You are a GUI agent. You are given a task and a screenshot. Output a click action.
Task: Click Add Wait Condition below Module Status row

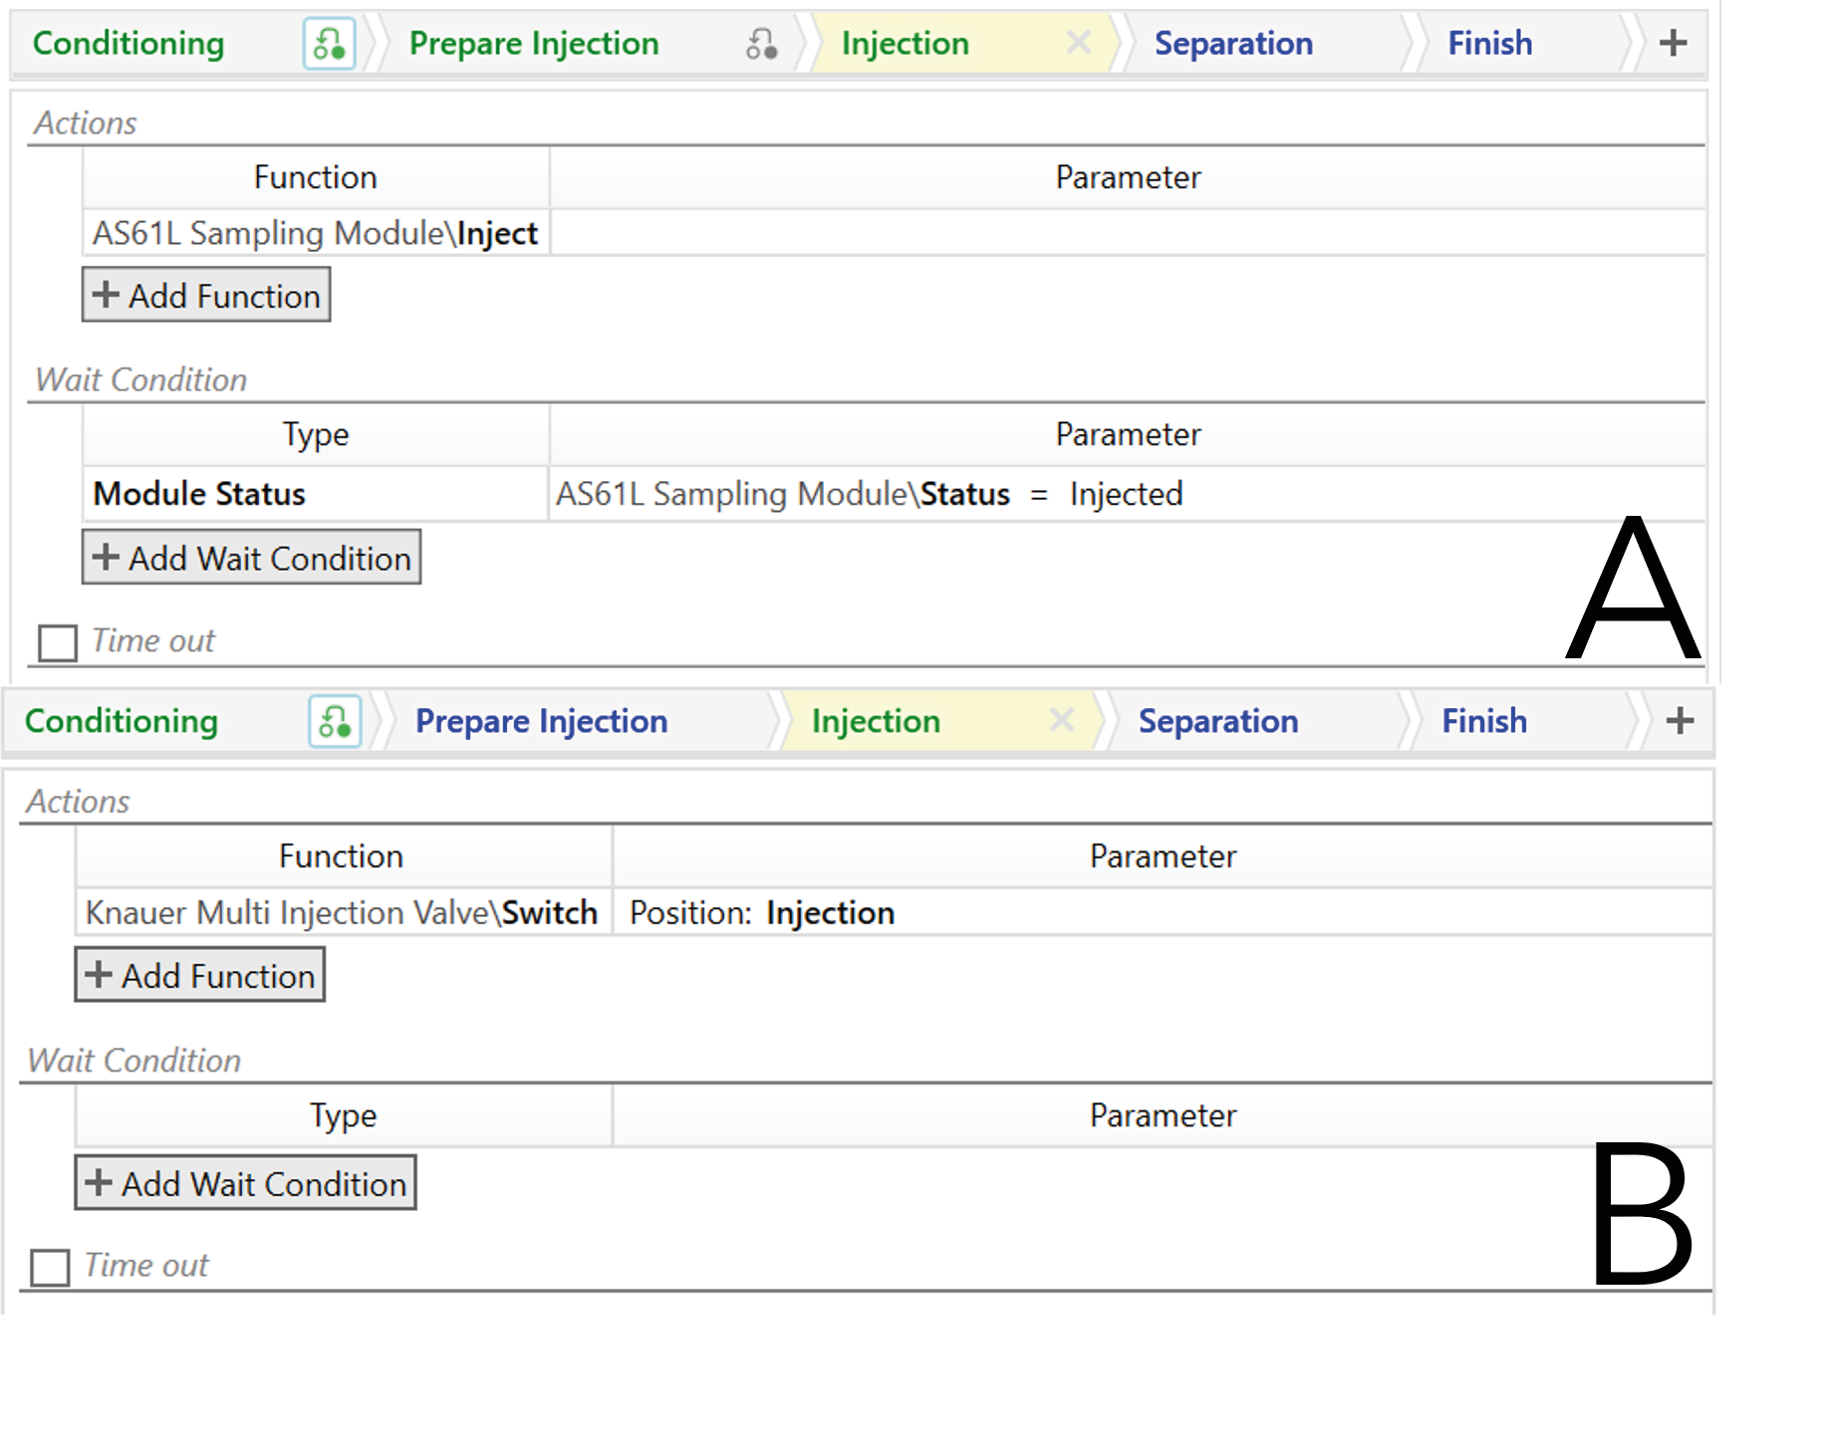coord(251,558)
